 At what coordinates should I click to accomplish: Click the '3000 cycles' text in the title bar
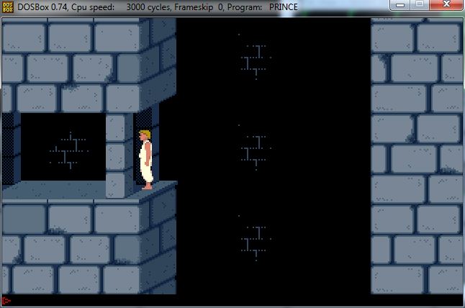148,7
